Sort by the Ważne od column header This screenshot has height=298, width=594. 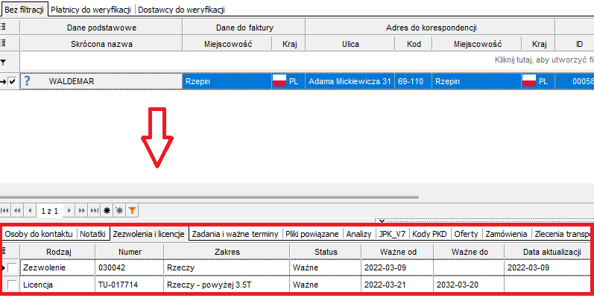(x=396, y=253)
